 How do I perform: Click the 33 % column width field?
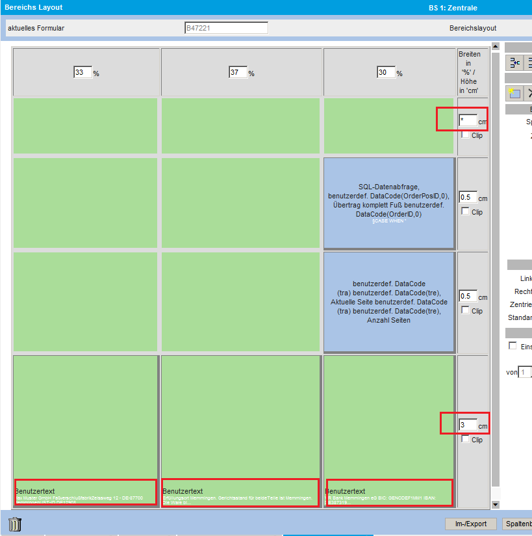coord(82,73)
